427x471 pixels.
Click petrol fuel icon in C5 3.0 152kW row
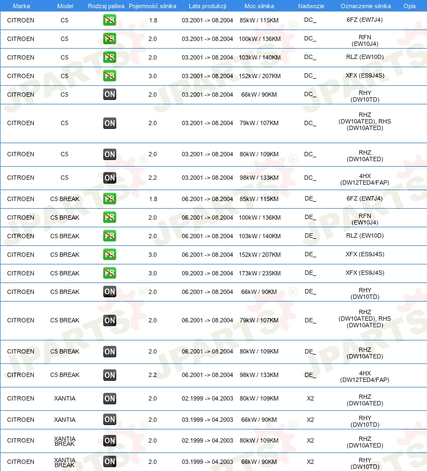pos(110,76)
